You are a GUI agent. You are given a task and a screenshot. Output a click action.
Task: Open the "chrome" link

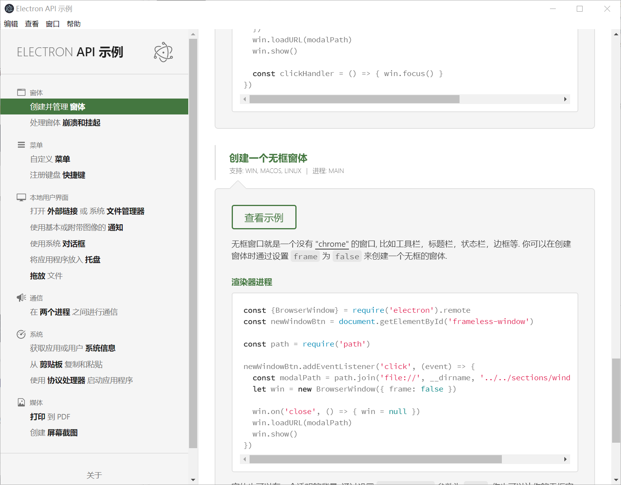pos(331,244)
